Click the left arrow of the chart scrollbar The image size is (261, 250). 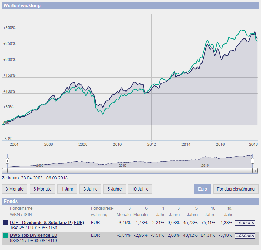[5, 171]
